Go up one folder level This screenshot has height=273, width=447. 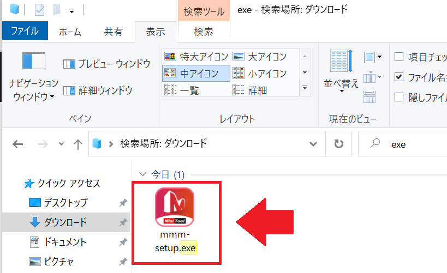(78, 144)
